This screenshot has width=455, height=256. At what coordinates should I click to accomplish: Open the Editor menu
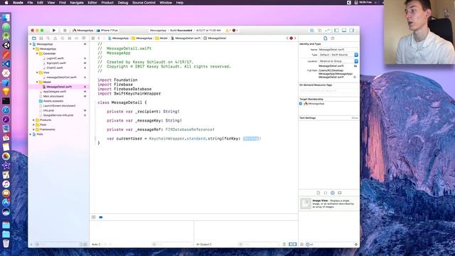click(x=92, y=3)
